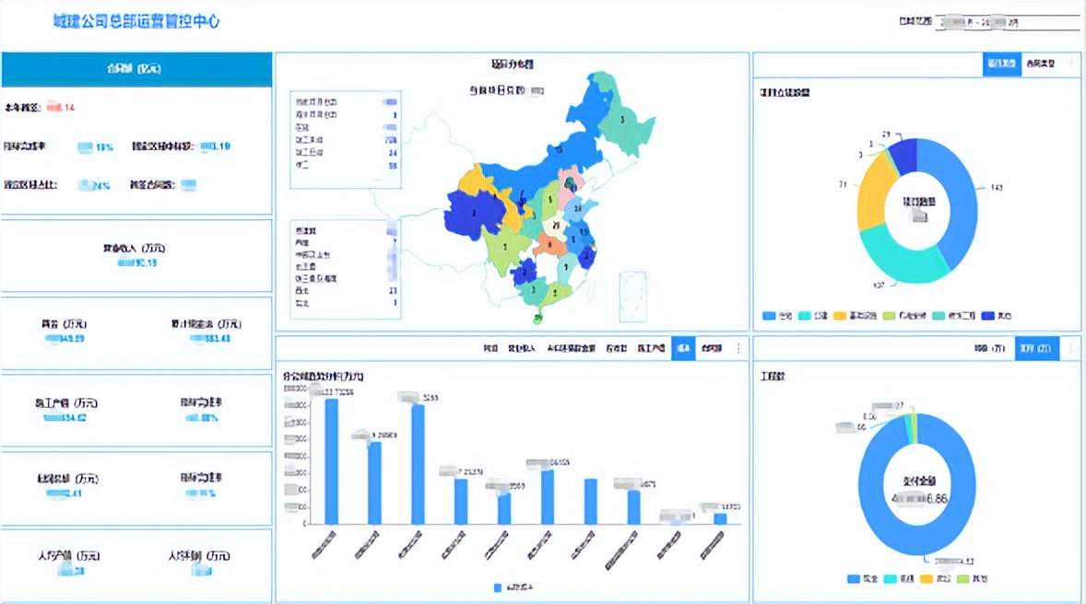Toggle bar chart series legend below the bars

tap(512, 587)
